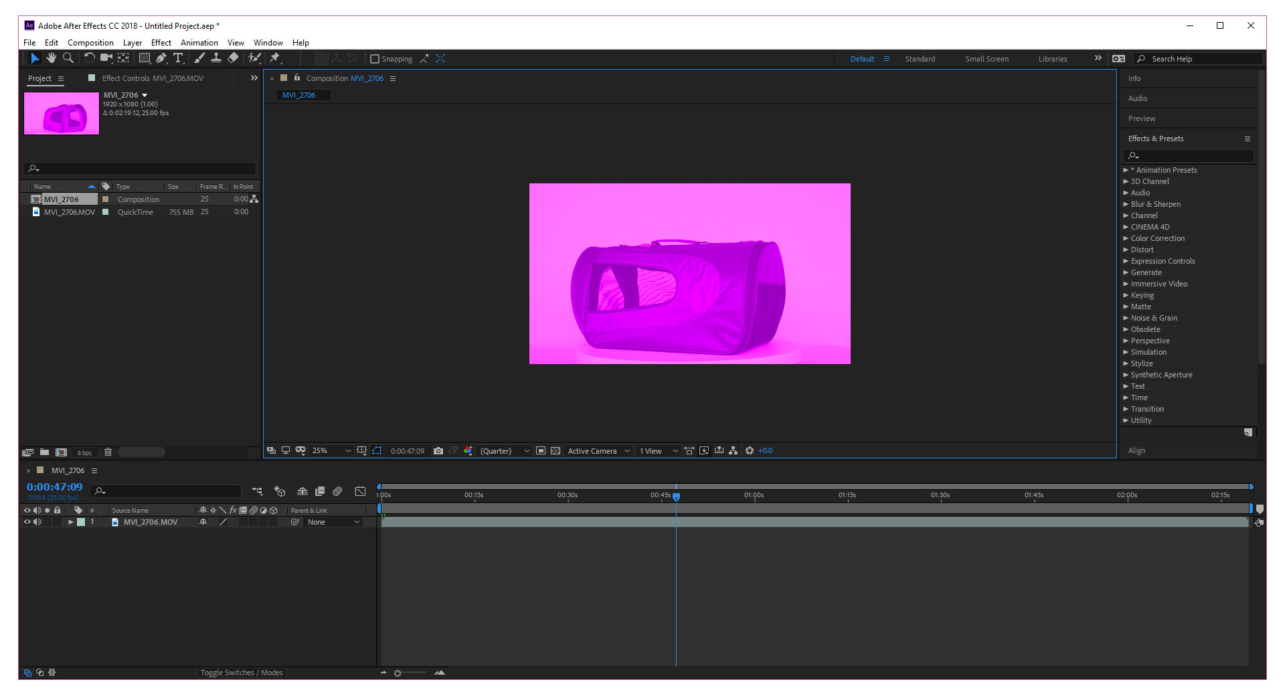Open Composition Flowchart icon in viewer bar
This screenshot has height=696, width=1285.
[x=734, y=451]
